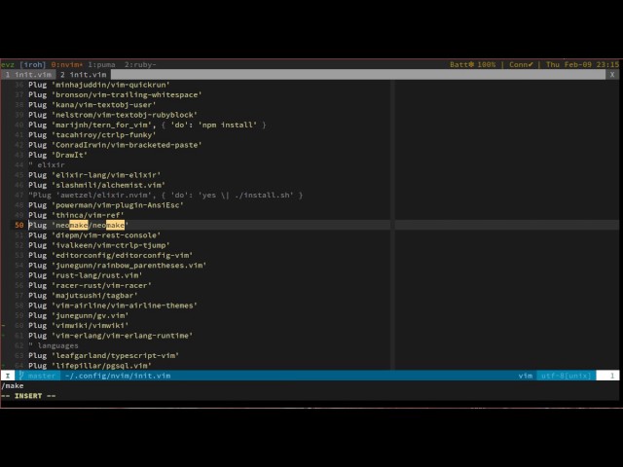Click the marijnh/tern_for_vim plugin line
This screenshot has width=623, height=467.
click(147, 125)
